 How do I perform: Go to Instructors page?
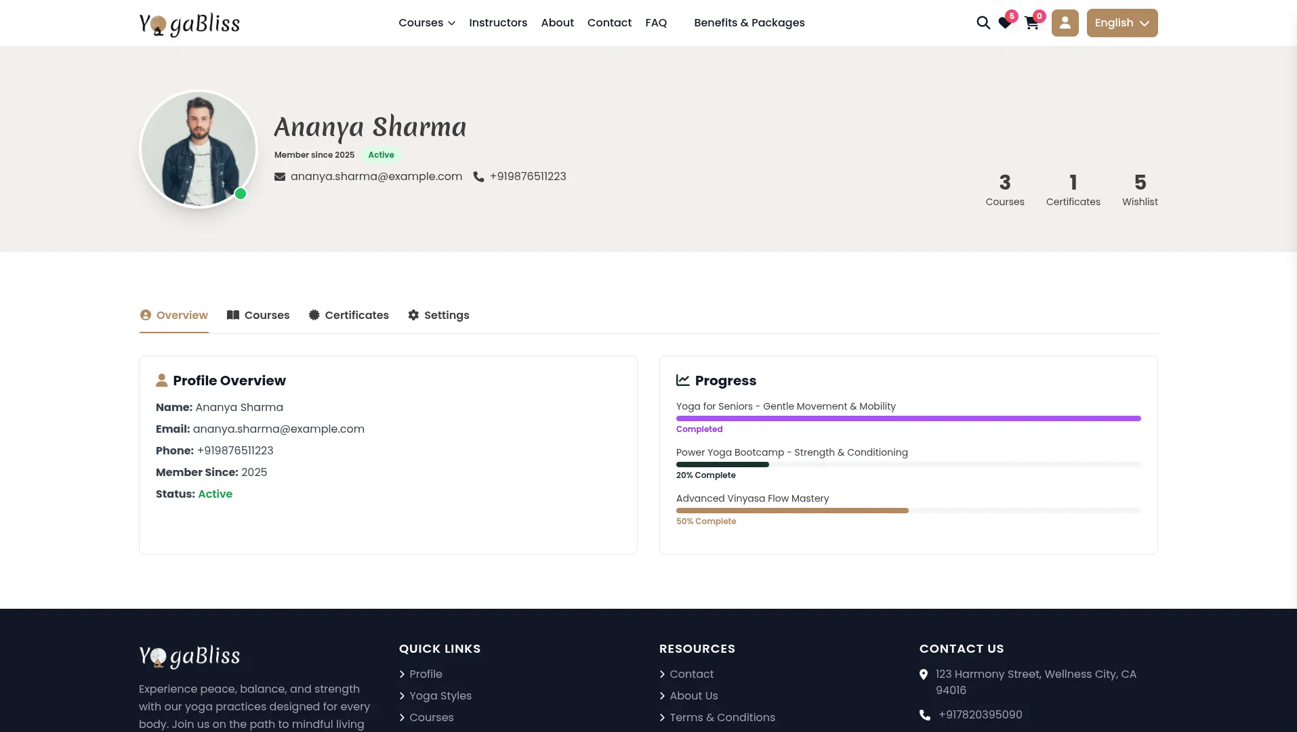click(497, 23)
